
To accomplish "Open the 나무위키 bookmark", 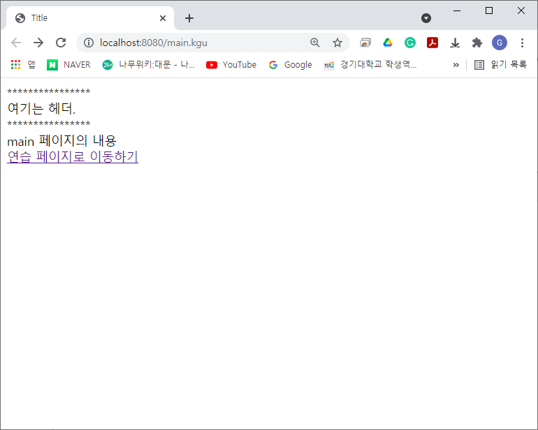I will tap(149, 64).
